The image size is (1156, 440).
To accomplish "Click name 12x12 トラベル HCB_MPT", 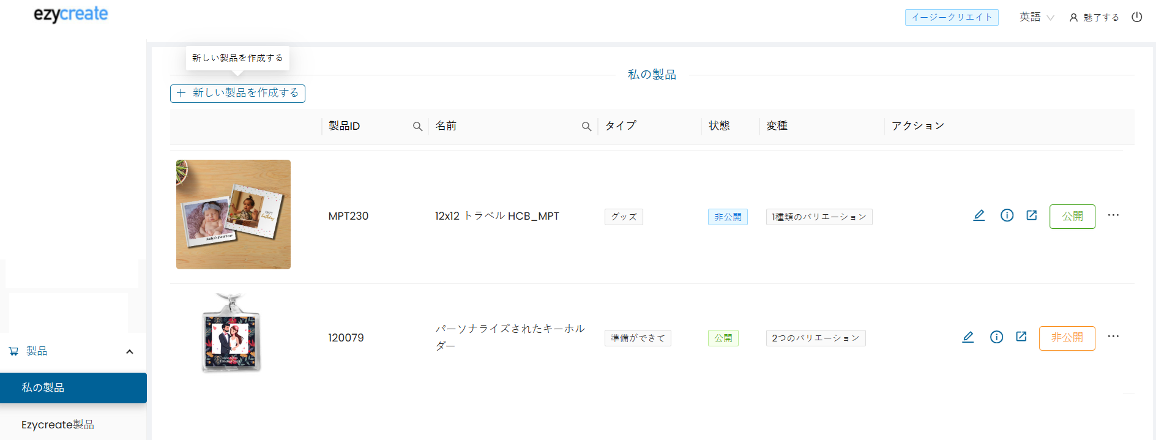I will tap(497, 216).
